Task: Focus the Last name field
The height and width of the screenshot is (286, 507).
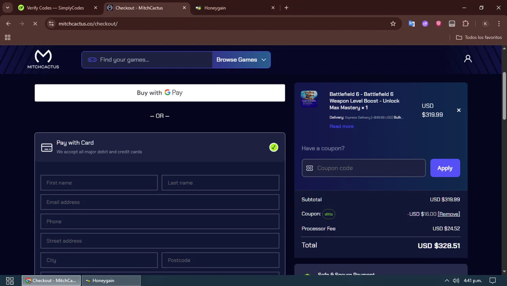Action: (220, 183)
